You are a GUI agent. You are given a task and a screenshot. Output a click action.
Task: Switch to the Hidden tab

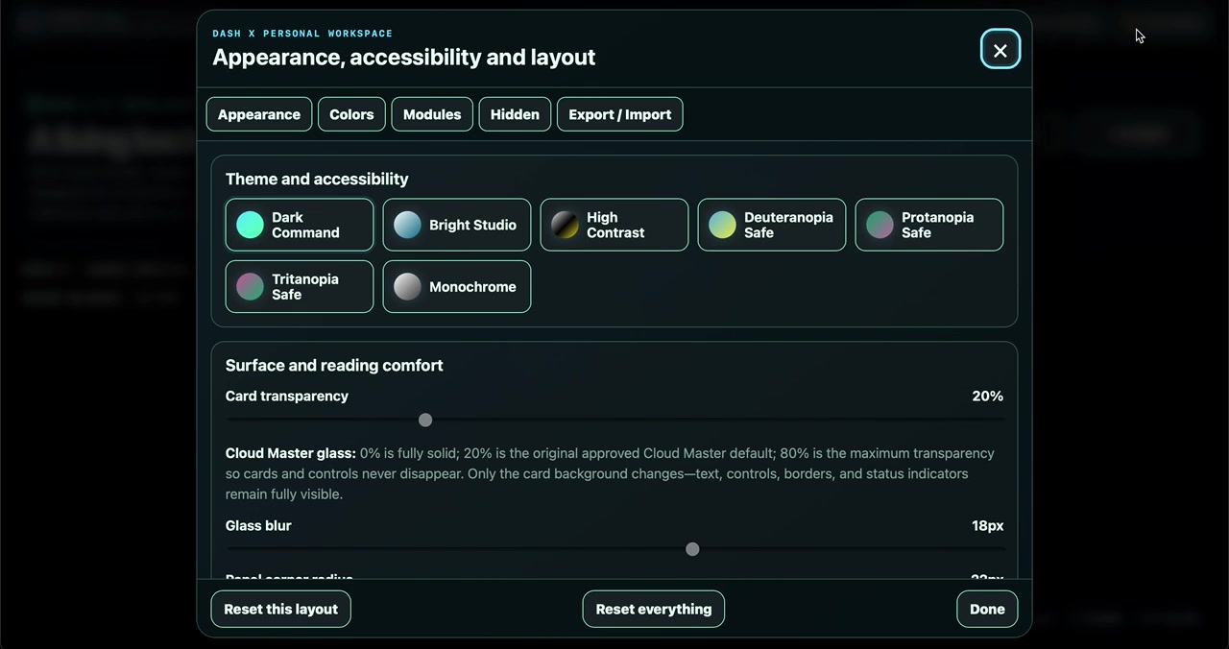(x=515, y=114)
